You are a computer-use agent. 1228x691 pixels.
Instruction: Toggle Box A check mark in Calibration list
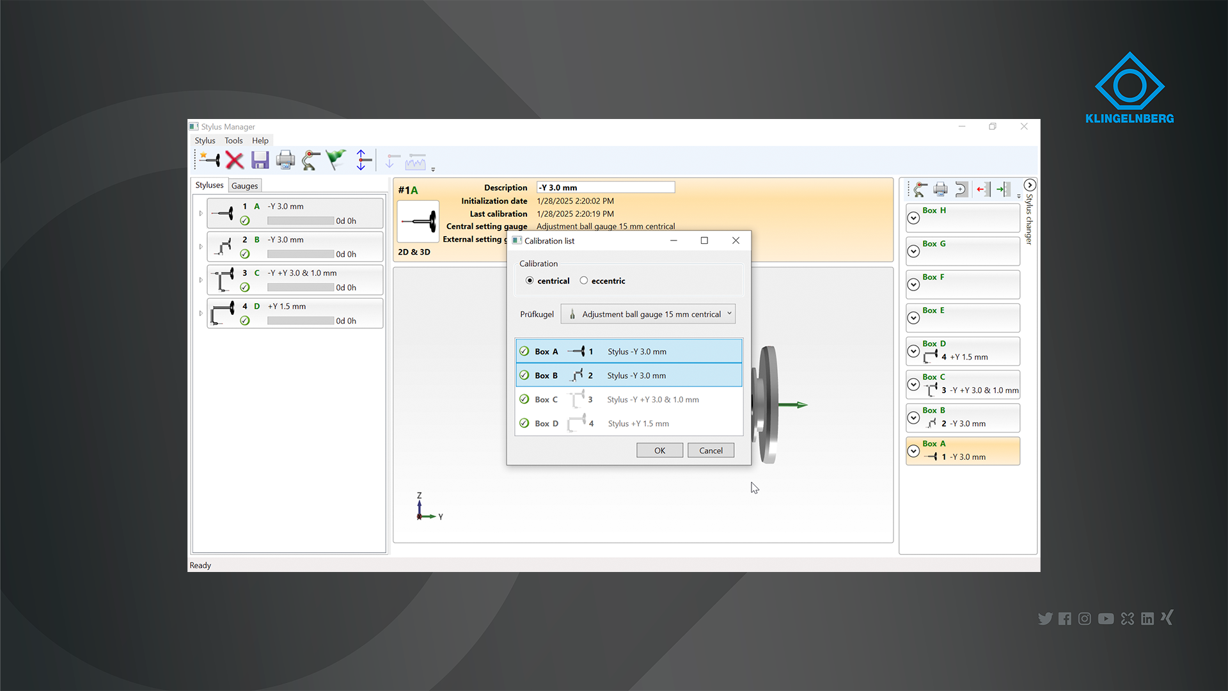[524, 351]
